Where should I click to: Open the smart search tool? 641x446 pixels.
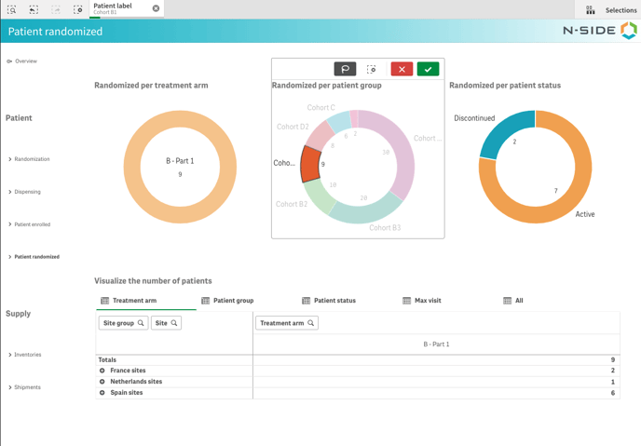tap(12, 9)
